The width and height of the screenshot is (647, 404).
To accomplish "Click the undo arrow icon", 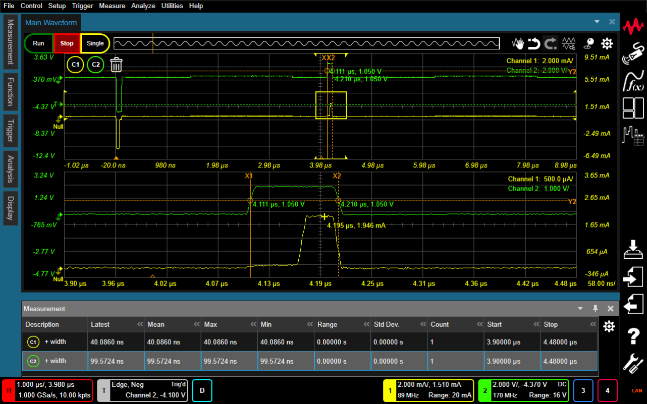I will click(x=534, y=43).
